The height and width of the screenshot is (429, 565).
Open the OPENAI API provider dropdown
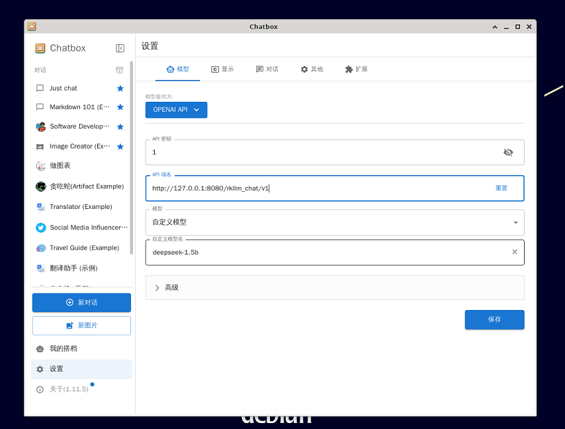[x=176, y=110]
